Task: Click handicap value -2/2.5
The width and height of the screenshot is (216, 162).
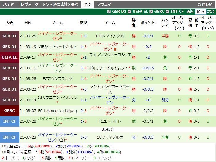Action: pyautogui.click(x=148, y=111)
